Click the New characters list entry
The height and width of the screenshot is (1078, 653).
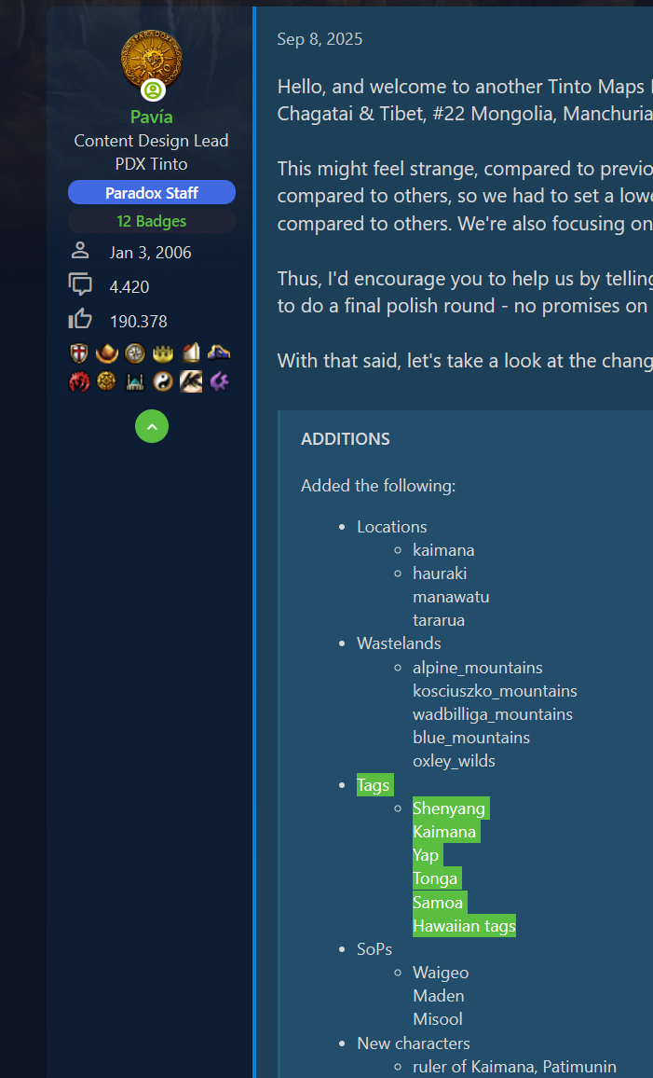click(414, 1043)
